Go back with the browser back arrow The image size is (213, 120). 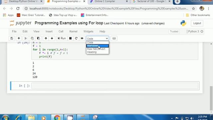[x=4, y=9]
